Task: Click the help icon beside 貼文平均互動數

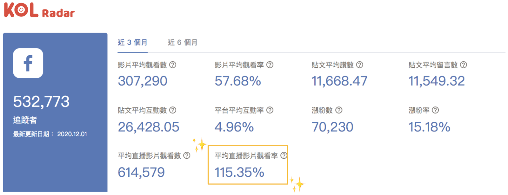Action: (173, 110)
